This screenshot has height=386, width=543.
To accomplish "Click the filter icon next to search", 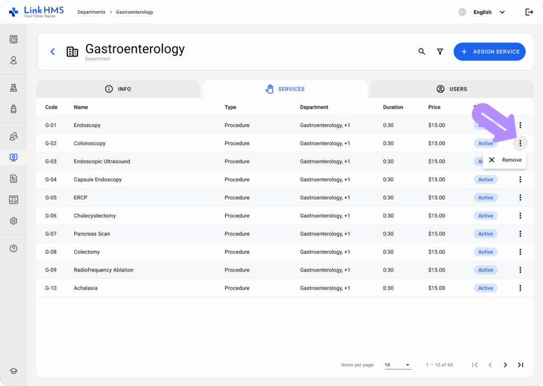I will pos(440,51).
